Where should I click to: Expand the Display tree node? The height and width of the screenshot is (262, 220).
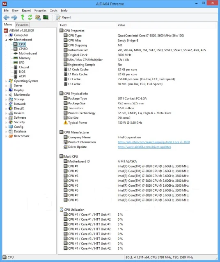[x=6, y=90]
